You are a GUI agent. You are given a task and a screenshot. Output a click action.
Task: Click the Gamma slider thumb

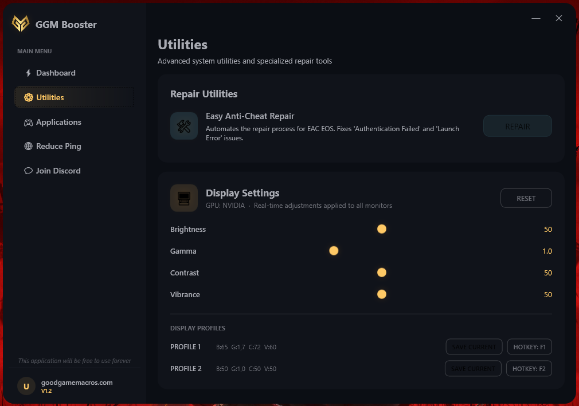point(334,250)
